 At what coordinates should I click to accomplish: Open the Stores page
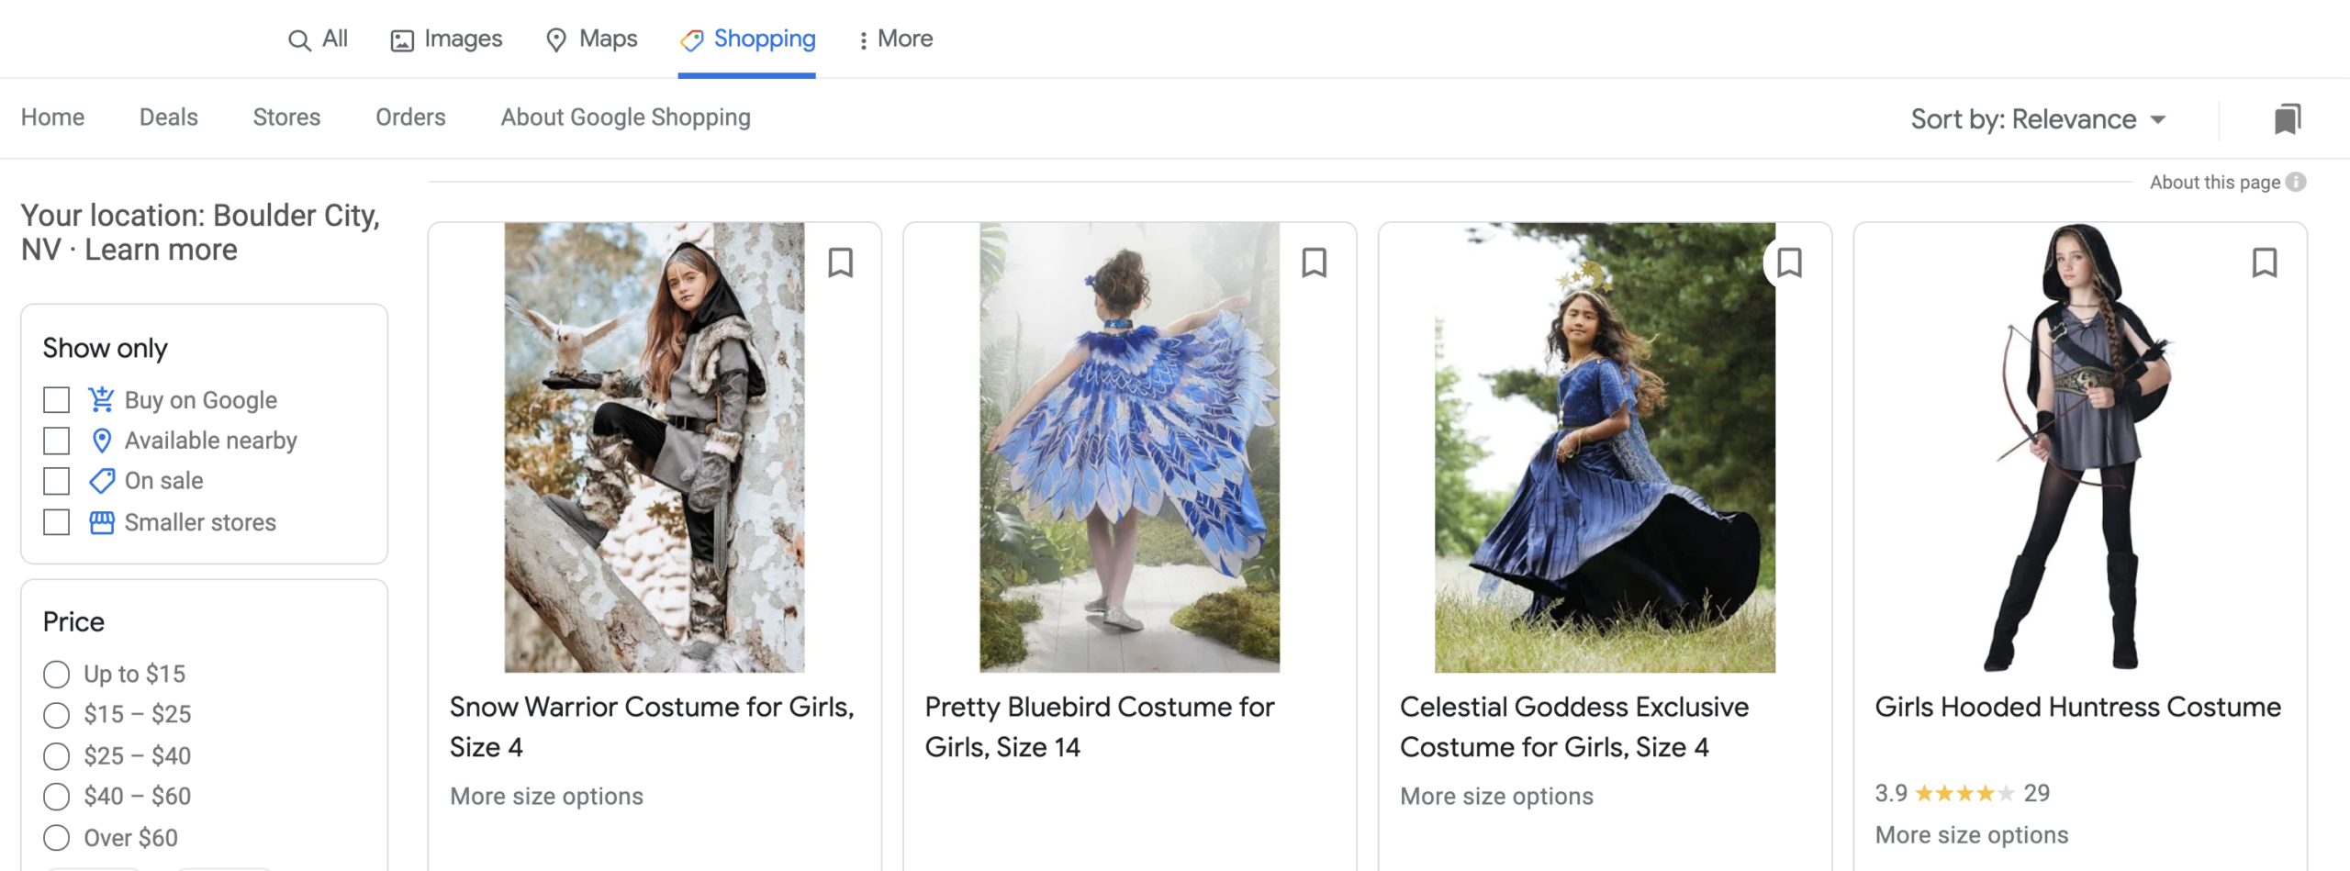point(286,117)
